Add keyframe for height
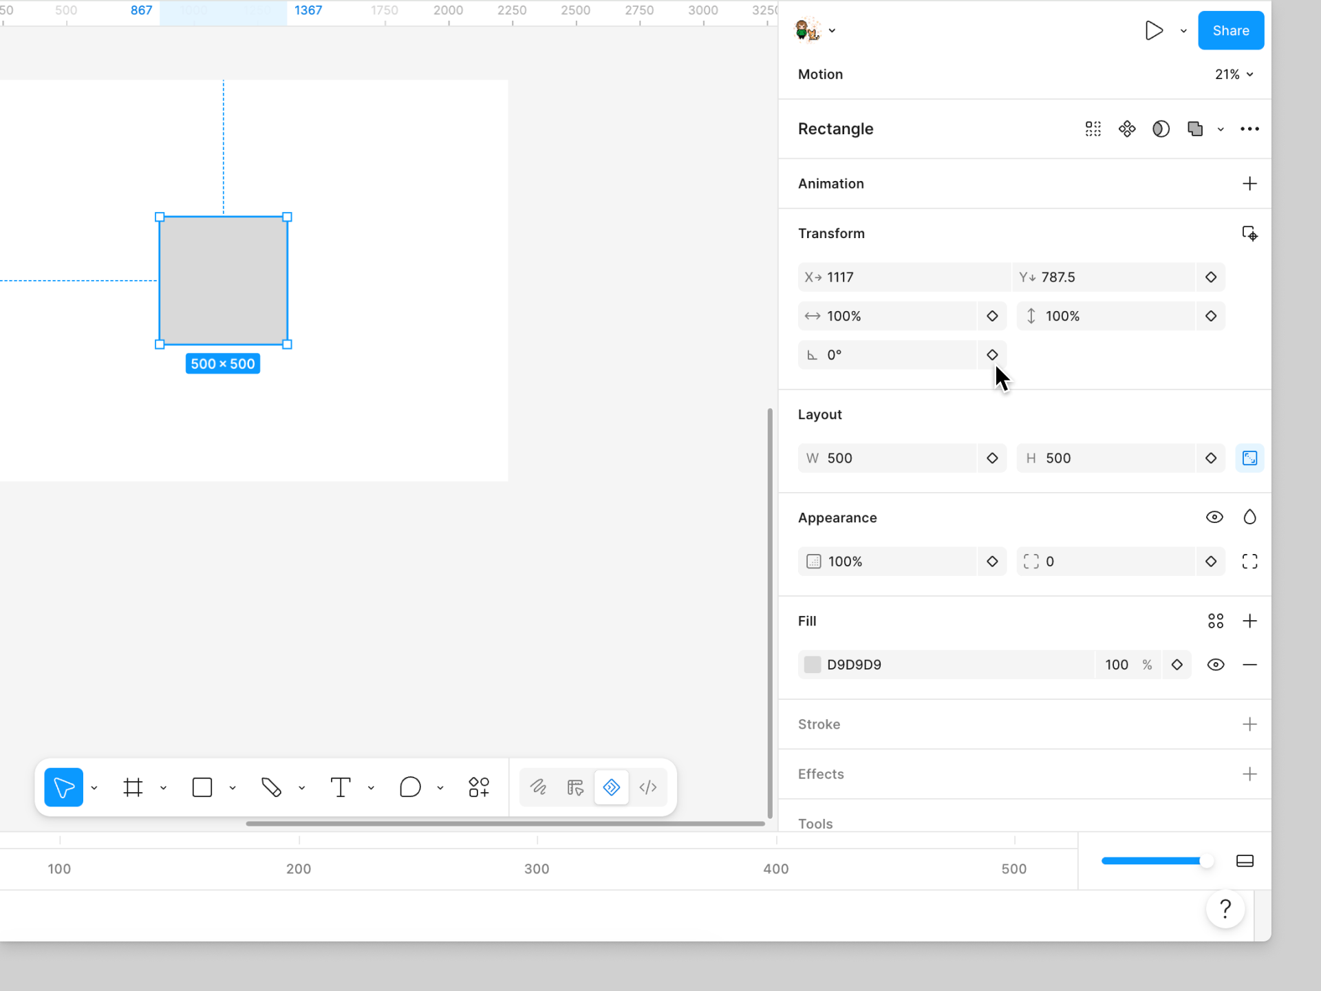The width and height of the screenshot is (1321, 991). [1211, 458]
